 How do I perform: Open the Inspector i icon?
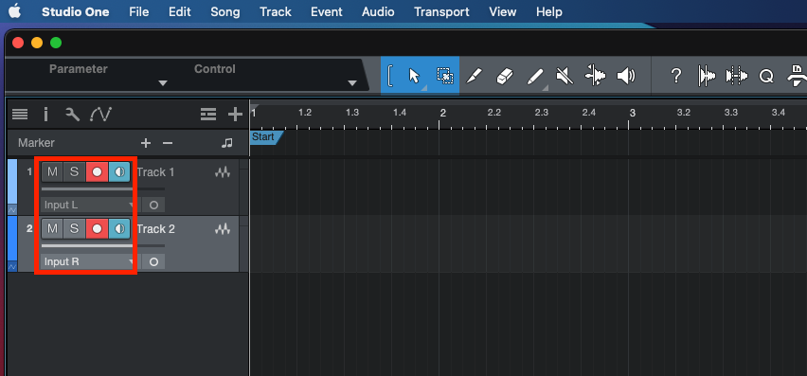(45, 115)
